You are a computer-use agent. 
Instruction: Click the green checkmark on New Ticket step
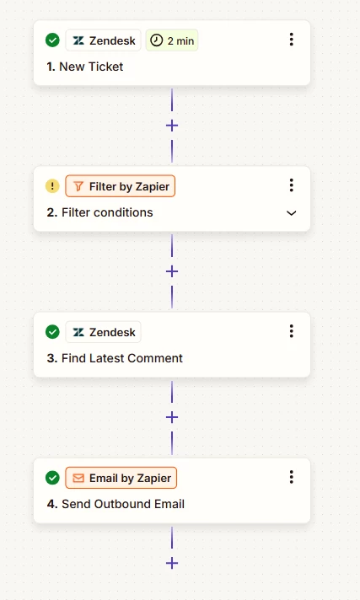[52, 40]
